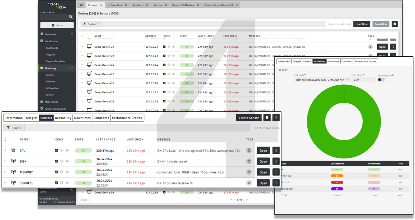Close the Sectors tab
This screenshot has height=220, width=415.
coord(166,5)
